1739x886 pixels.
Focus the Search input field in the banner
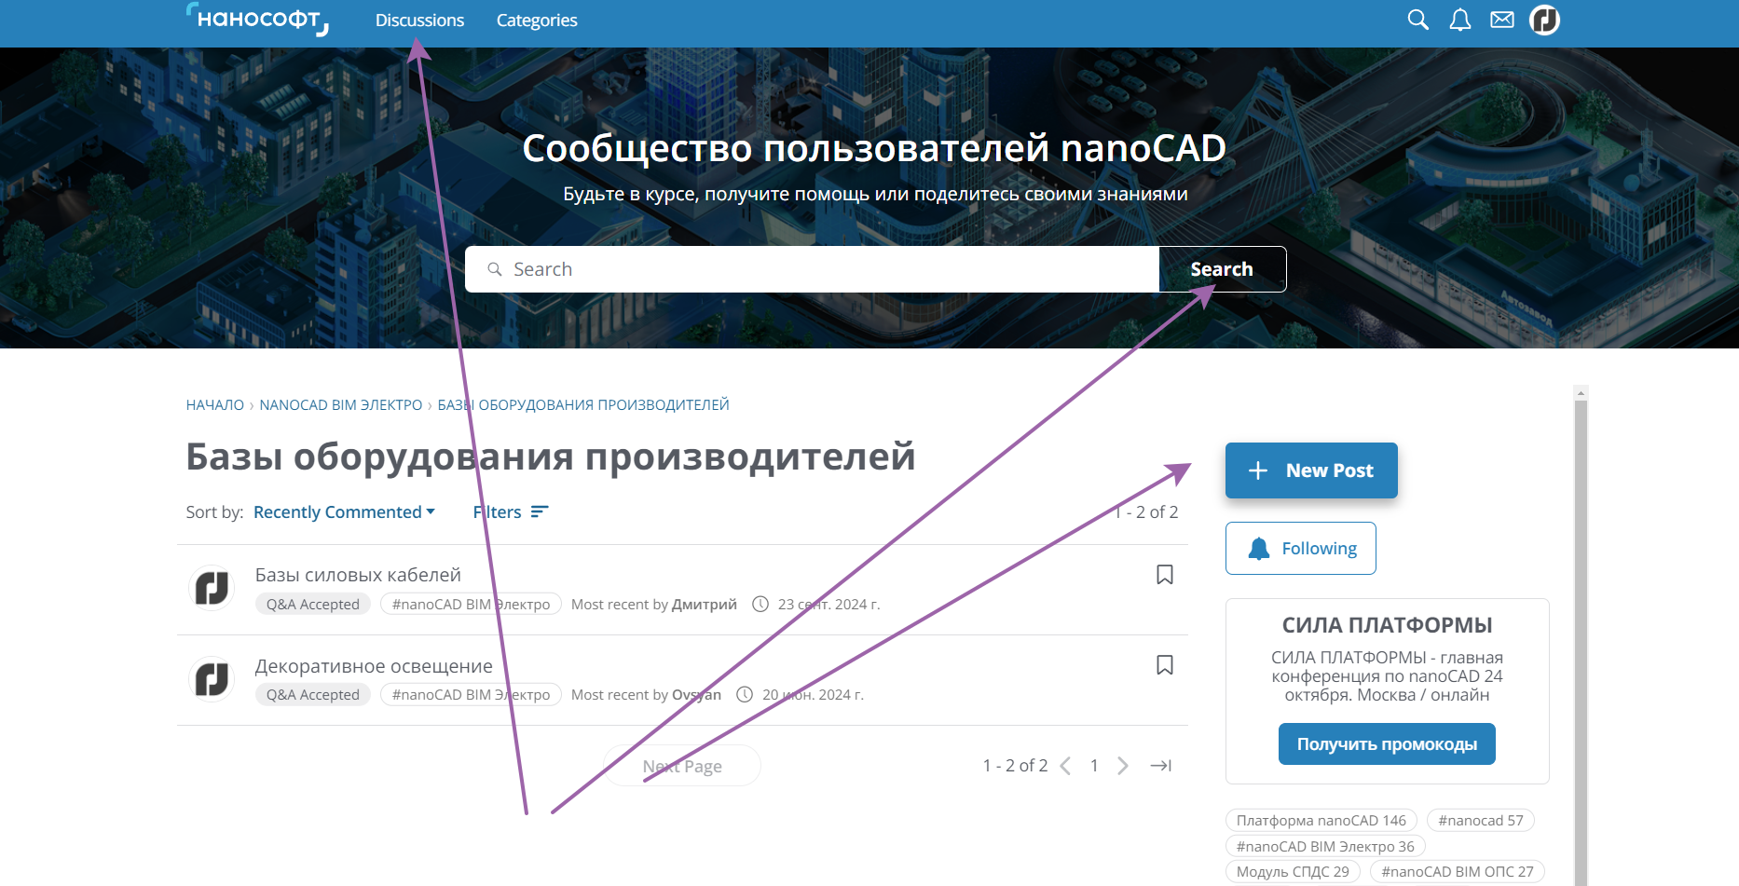click(x=812, y=269)
